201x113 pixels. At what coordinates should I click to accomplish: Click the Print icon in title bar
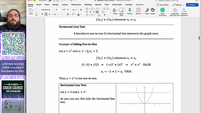pos(71,1)
